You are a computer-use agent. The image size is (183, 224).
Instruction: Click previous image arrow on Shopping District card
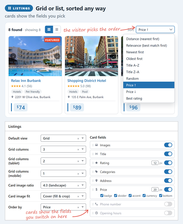(x=70, y=56)
